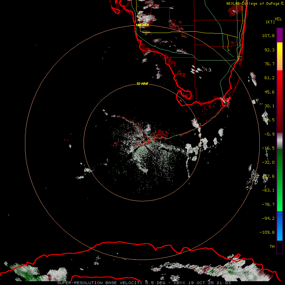This screenshot has width=285, height=285.
Task: Click the -94.2 velocity scale value
Action: (x=268, y=218)
